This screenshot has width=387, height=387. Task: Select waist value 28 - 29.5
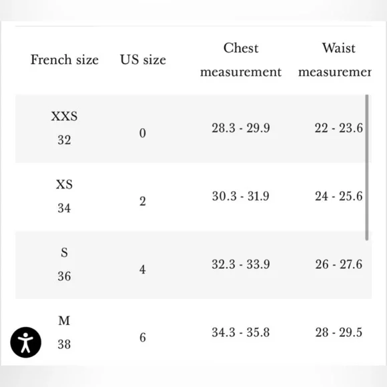[x=339, y=332]
